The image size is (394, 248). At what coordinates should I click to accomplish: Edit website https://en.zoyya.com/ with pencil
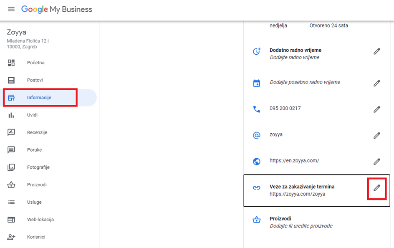click(x=376, y=162)
